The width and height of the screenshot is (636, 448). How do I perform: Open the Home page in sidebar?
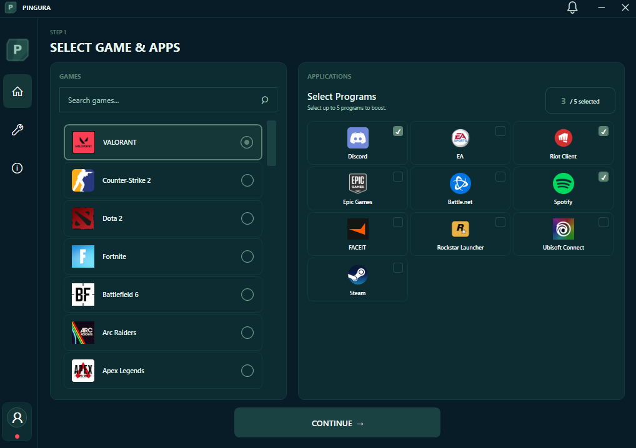point(17,91)
